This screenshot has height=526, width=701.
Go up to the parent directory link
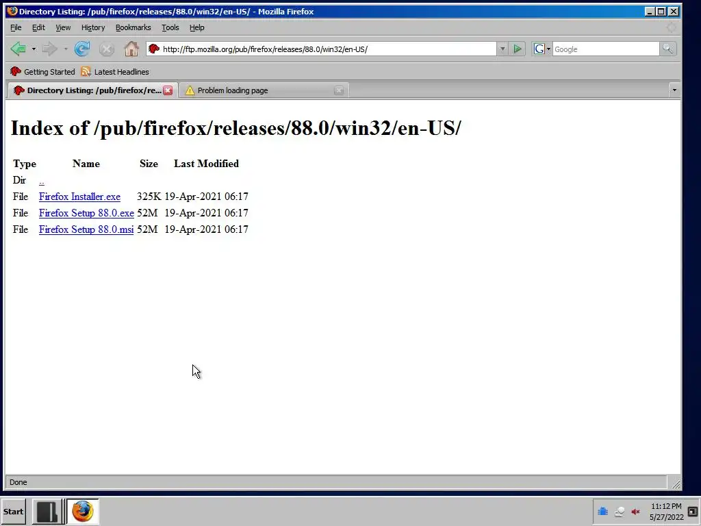pos(42,181)
